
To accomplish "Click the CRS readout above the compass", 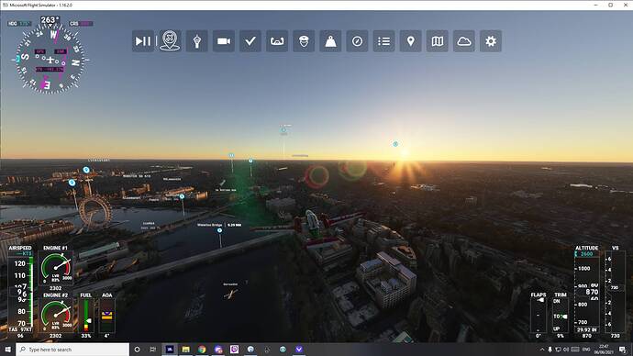I will coord(81,24).
